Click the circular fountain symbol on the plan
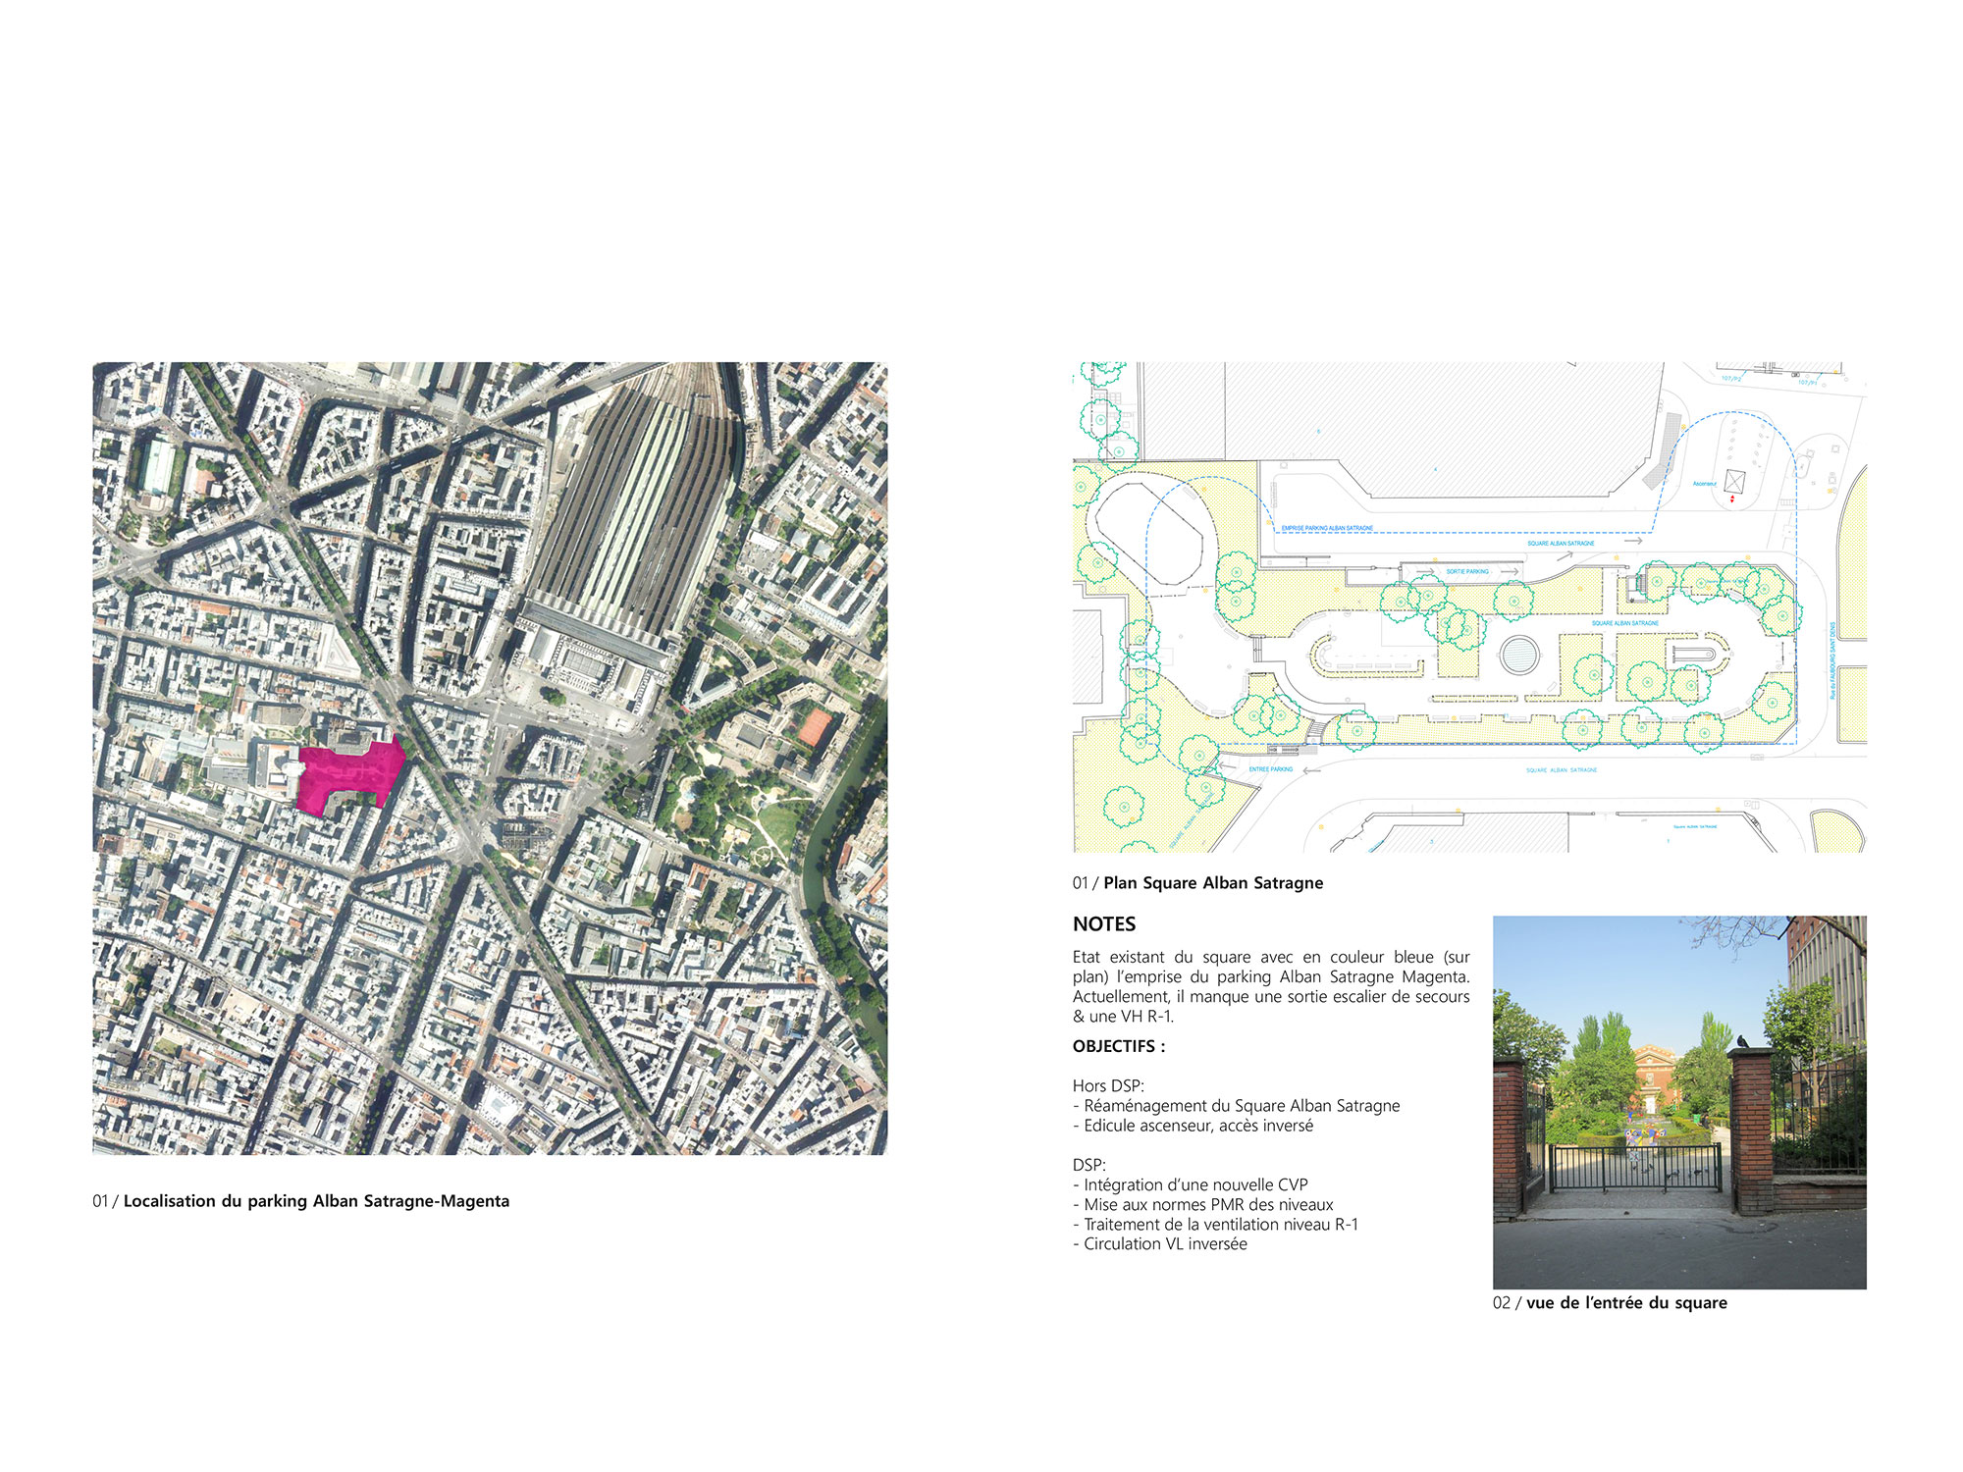Viewport: 1963px width, 1472px height. [x=1519, y=656]
